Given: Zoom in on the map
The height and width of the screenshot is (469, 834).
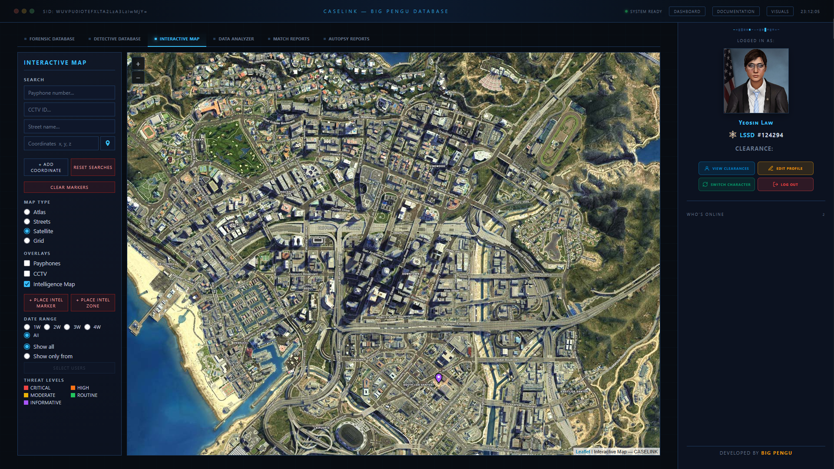Looking at the screenshot, I should (x=138, y=64).
